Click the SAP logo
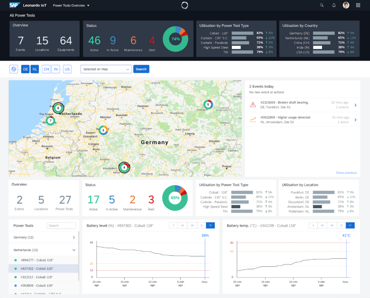Screen dimensions: 370x298 tap(15, 5)
